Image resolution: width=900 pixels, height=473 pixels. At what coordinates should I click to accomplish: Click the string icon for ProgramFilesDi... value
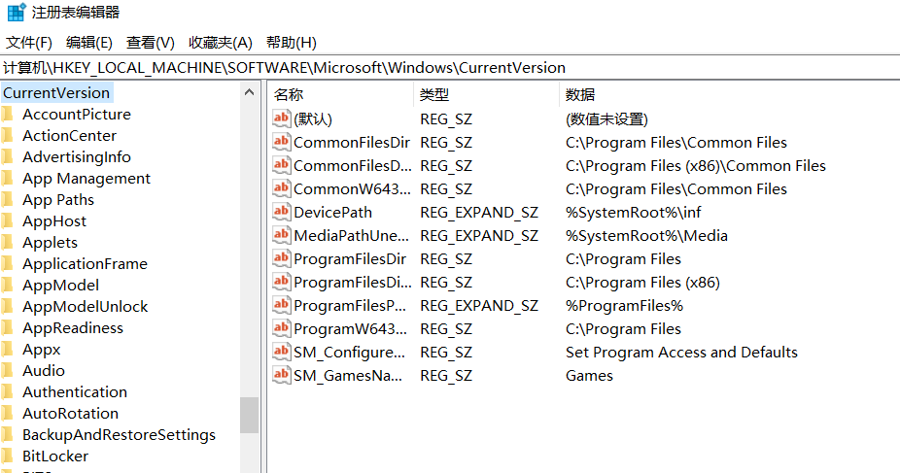tap(281, 282)
